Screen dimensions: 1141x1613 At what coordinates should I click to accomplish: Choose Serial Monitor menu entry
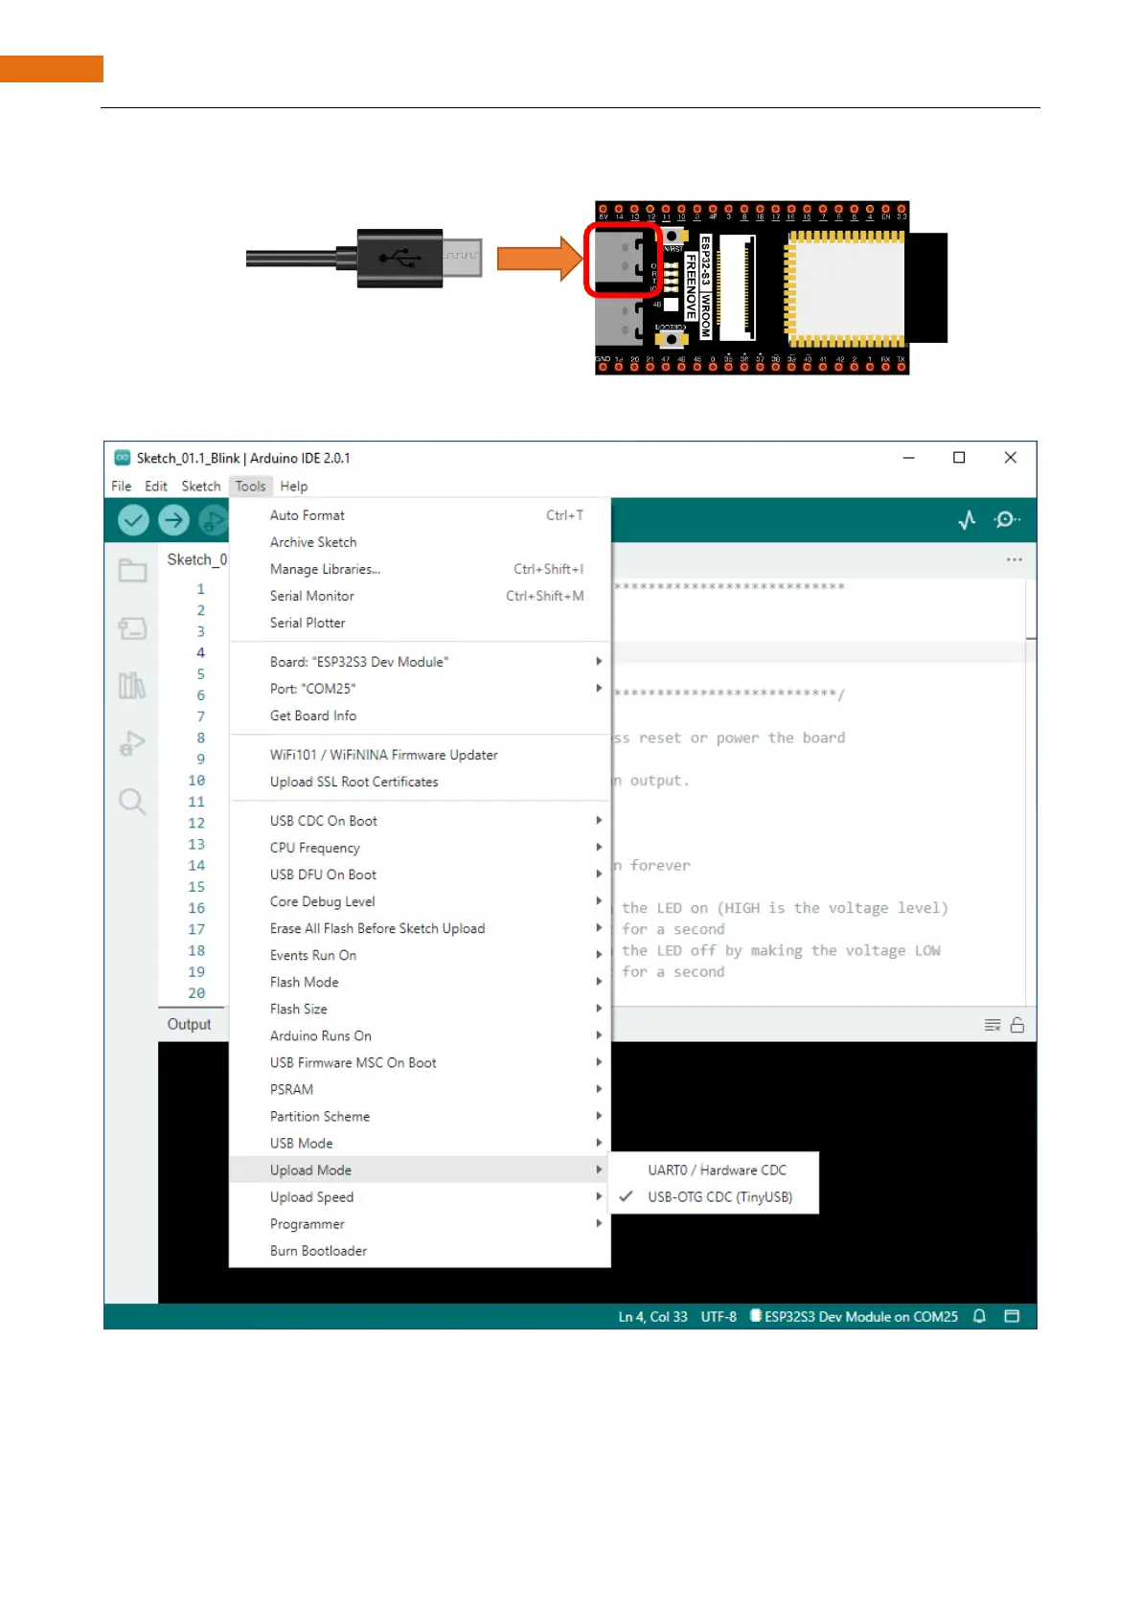420,596
